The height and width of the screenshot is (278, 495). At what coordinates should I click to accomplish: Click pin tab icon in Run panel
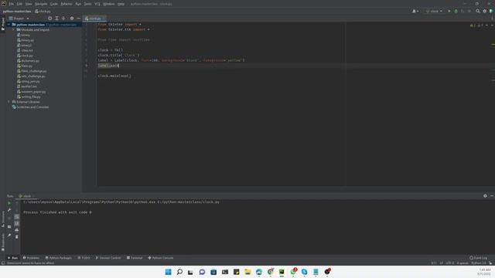click(x=9, y=235)
